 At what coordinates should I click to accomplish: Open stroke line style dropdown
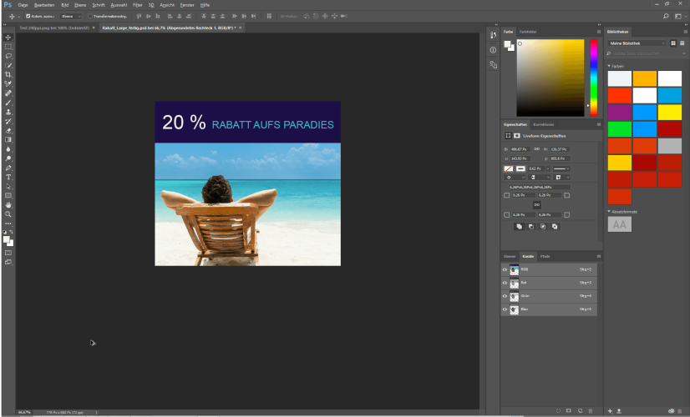click(561, 168)
